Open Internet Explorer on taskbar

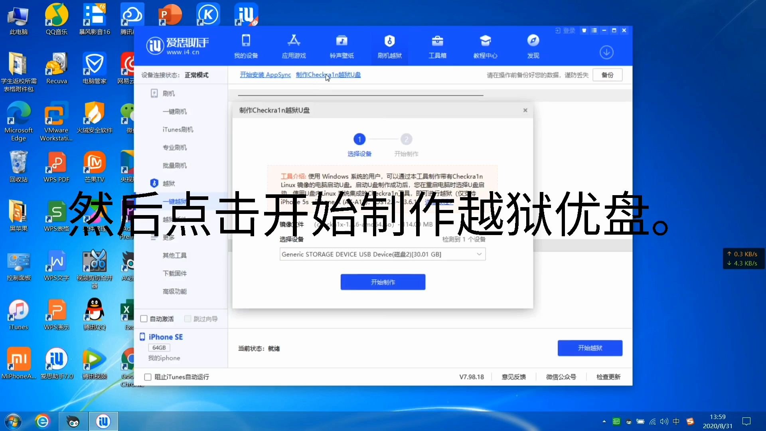click(42, 421)
